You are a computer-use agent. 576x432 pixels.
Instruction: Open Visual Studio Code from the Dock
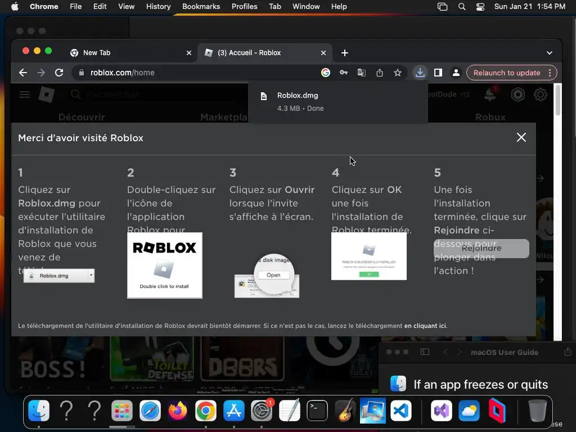click(x=400, y=410)
